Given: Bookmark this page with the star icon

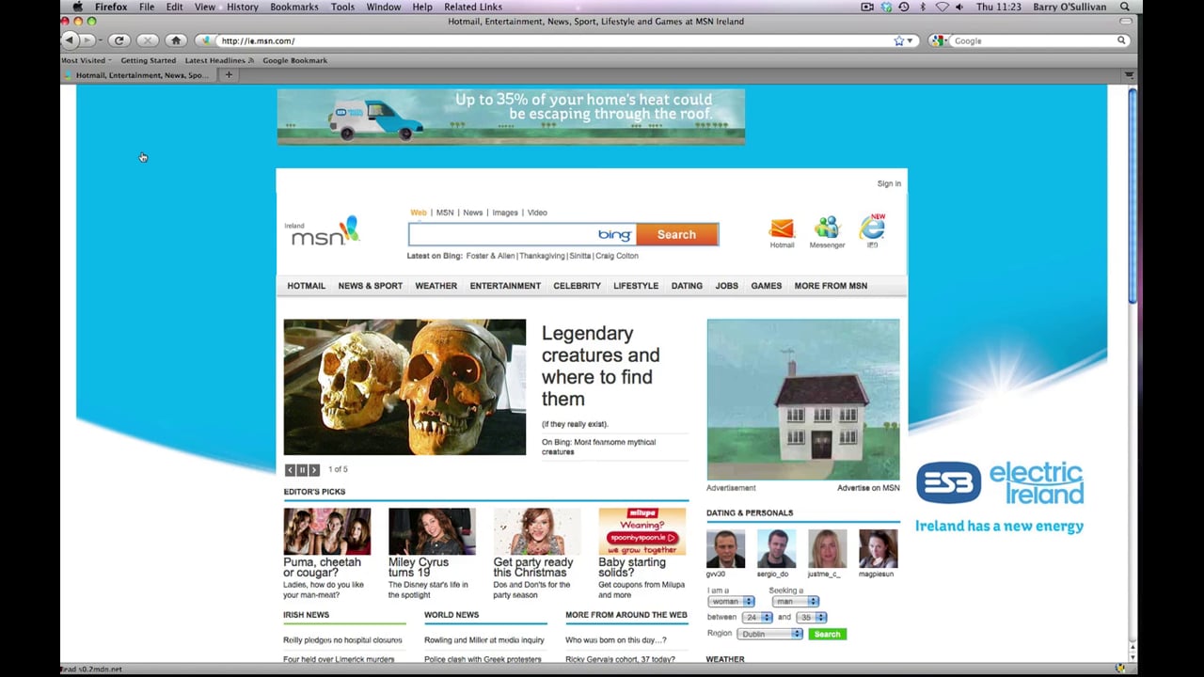Looking at the screenshot, I should coord(899,40).
